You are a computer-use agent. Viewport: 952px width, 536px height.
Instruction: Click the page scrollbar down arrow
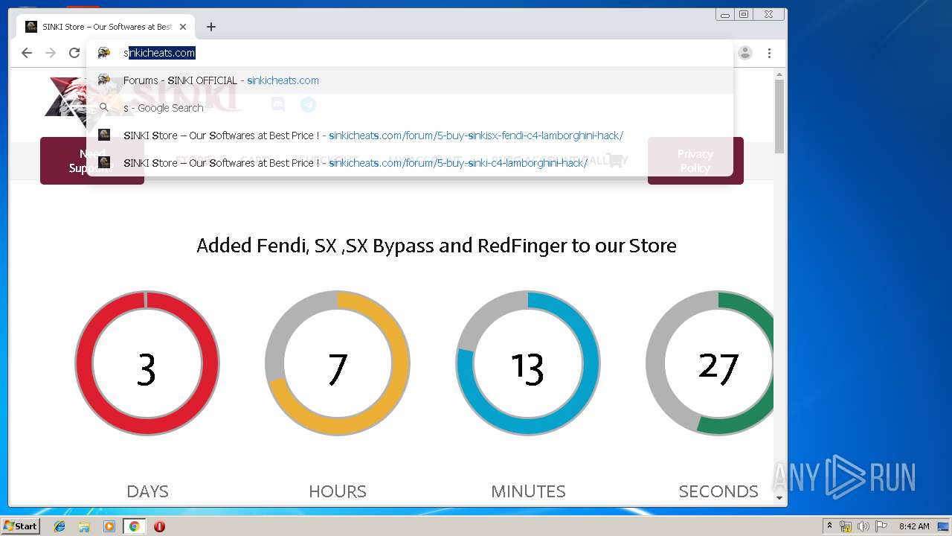click(x=779, y=498)
